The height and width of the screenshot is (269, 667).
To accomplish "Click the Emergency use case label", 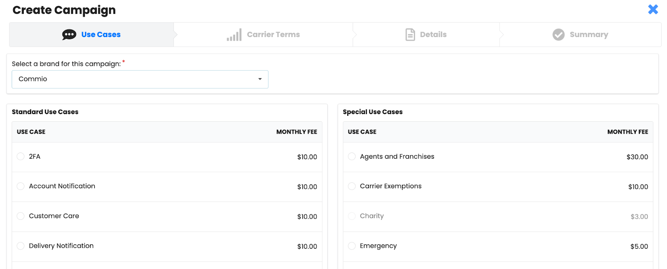I will point(378,246).
